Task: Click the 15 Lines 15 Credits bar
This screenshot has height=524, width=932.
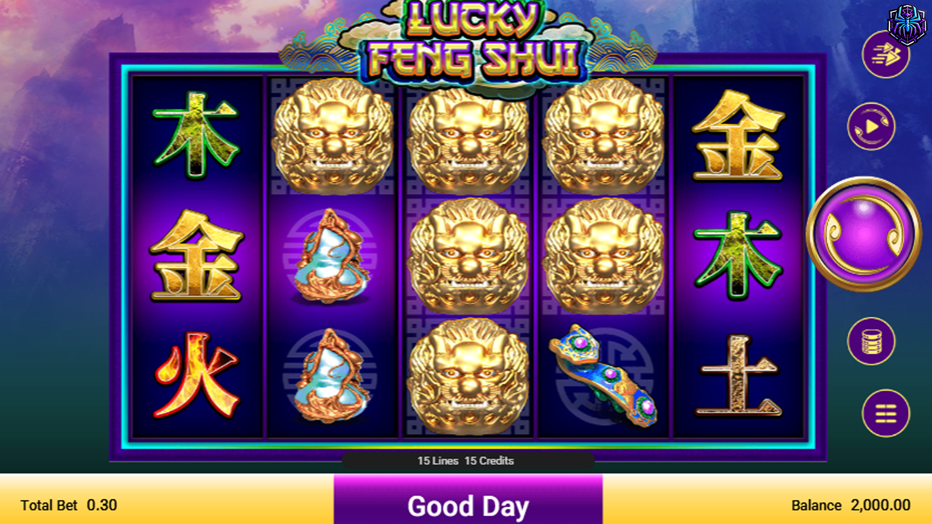Action: (466, 460)
